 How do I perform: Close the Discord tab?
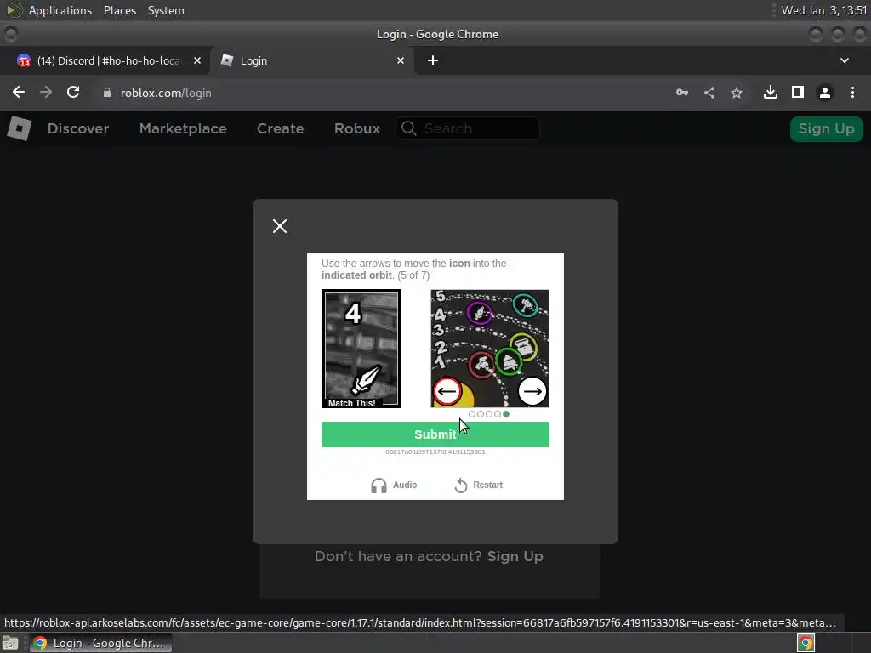click(x=197, y=60)
